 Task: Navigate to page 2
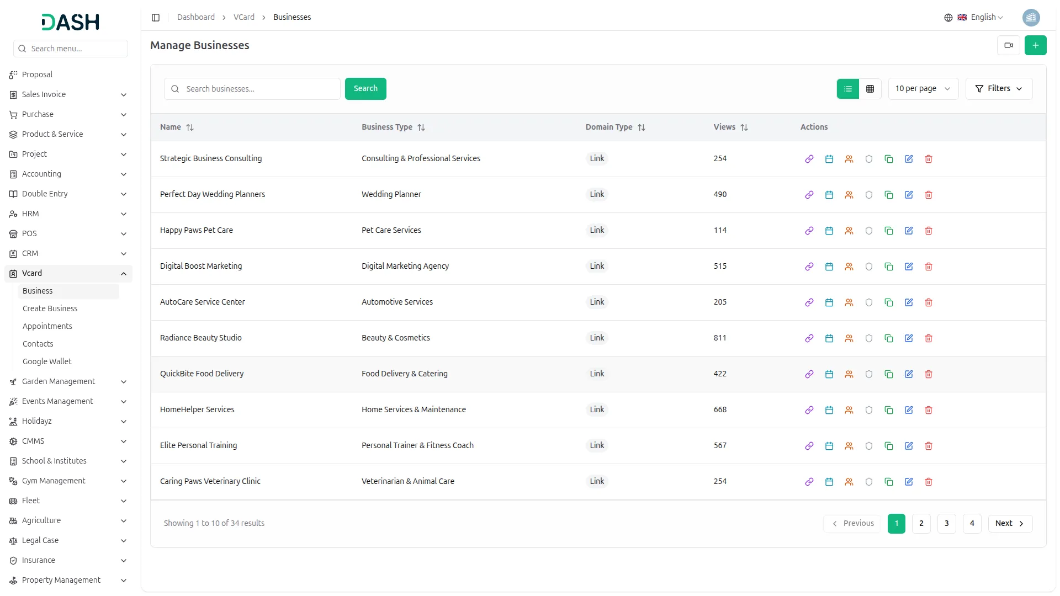click(x=921, y=524)
